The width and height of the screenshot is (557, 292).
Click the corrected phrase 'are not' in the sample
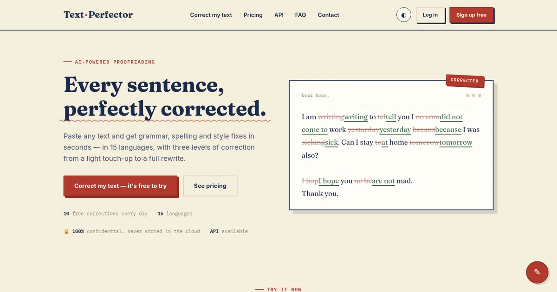383,181
